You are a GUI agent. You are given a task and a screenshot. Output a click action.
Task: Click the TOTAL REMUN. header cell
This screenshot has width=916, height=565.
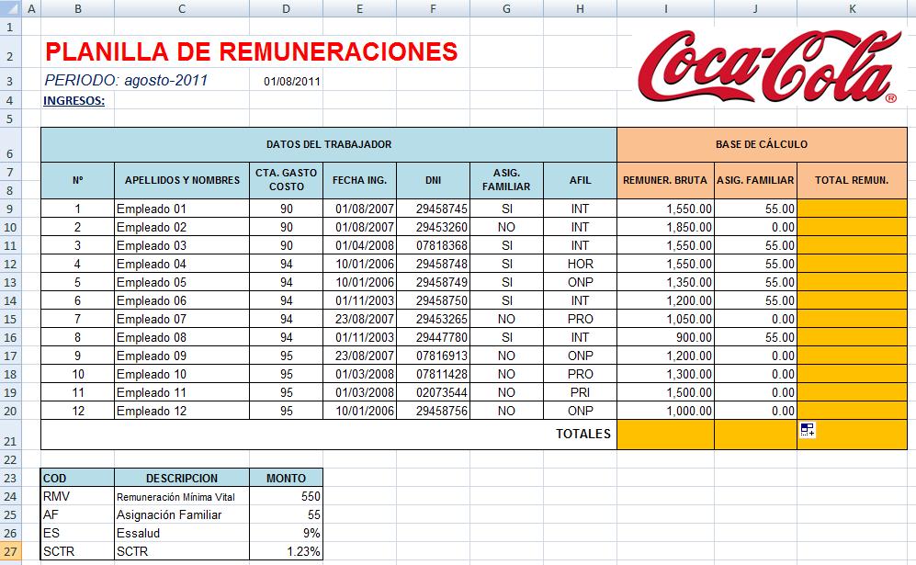click(852, 181)
